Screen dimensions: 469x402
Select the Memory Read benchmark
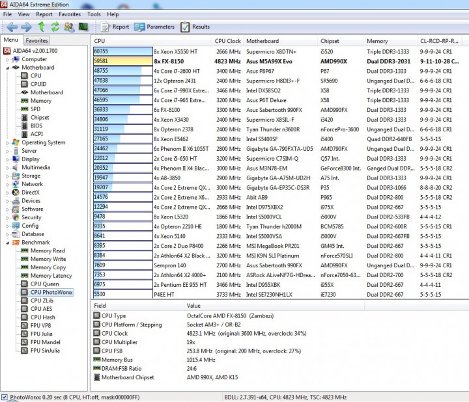point(48,251)
